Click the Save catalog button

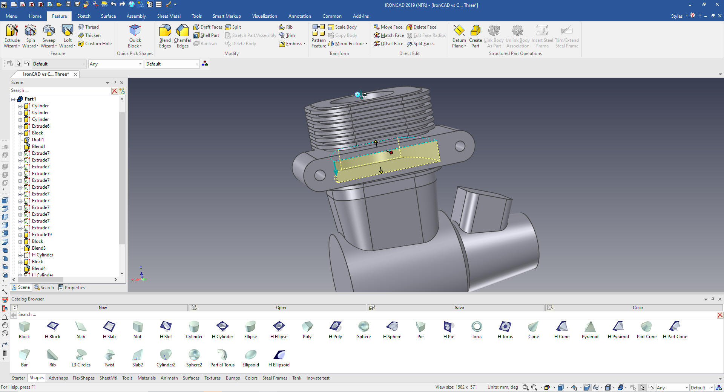click(459, 308)
